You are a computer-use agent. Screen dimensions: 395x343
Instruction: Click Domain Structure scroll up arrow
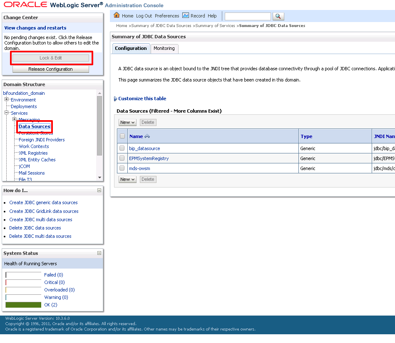pyautogui.click(x=99, y=93)
